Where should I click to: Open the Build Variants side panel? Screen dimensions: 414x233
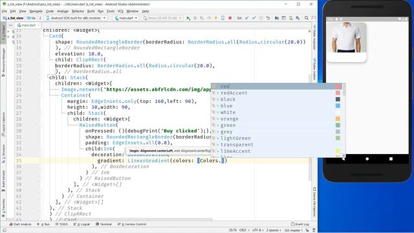pos(3,181)
